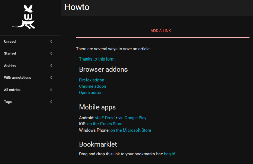Click the Starred count badge

click(51, 53)
